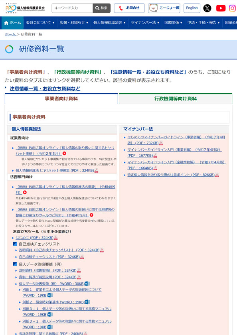237x335 pixels.
Task: Open 委託先管理に関する着眼点 PDF link
Action: click(x=51, y=333)
